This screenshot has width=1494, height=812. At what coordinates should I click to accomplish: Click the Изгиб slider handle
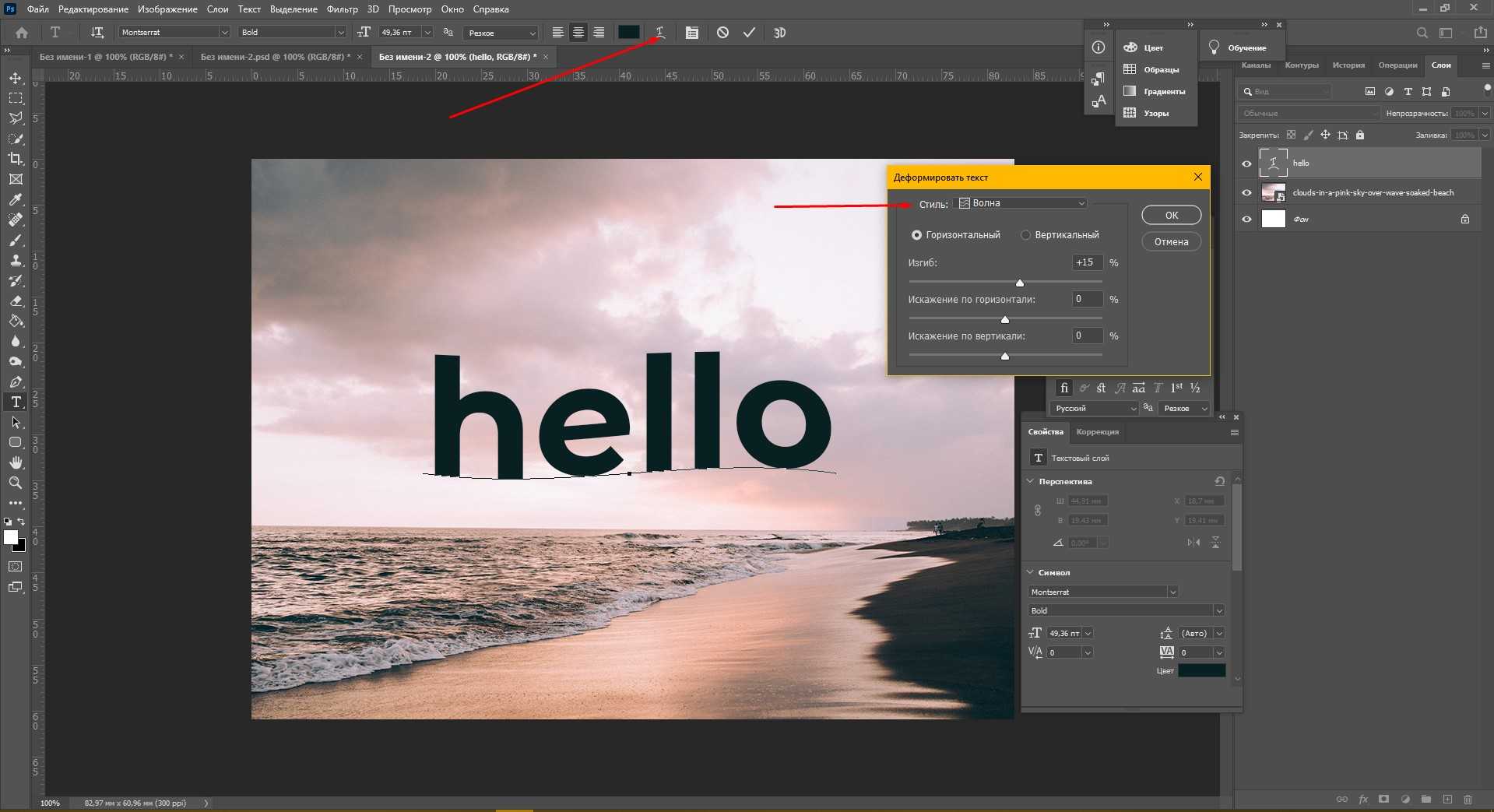point(1020,283)
